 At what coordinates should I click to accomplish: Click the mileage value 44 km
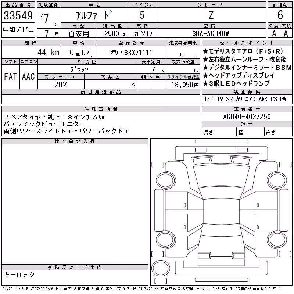(x=49, y=52)
